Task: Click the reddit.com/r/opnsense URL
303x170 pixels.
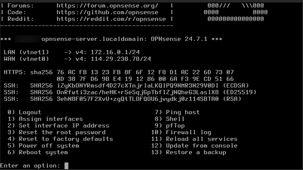Action: click(111, 19)
